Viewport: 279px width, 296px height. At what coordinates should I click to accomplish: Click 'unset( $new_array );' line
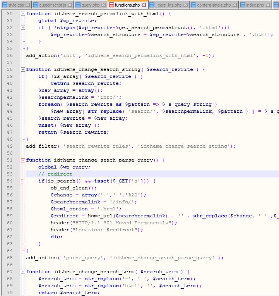click(69, 126)
